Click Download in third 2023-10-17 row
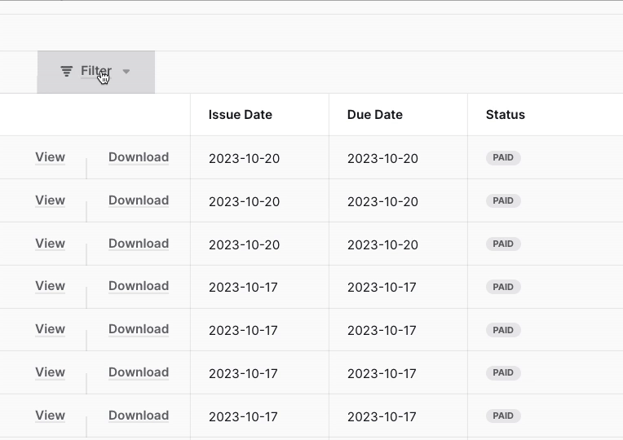This screenshot has width=623, height=440. 139,372
